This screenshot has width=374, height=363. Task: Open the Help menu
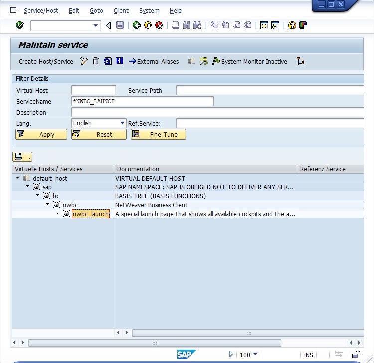point(176,11)
